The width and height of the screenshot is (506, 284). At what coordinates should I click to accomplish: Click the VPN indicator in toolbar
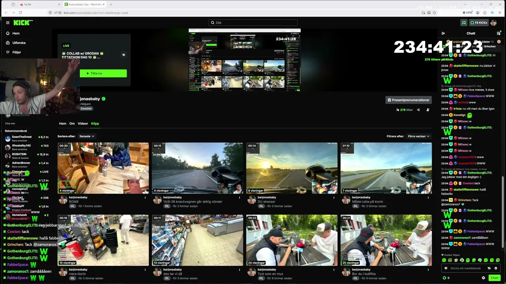click(x=468, y=13)
